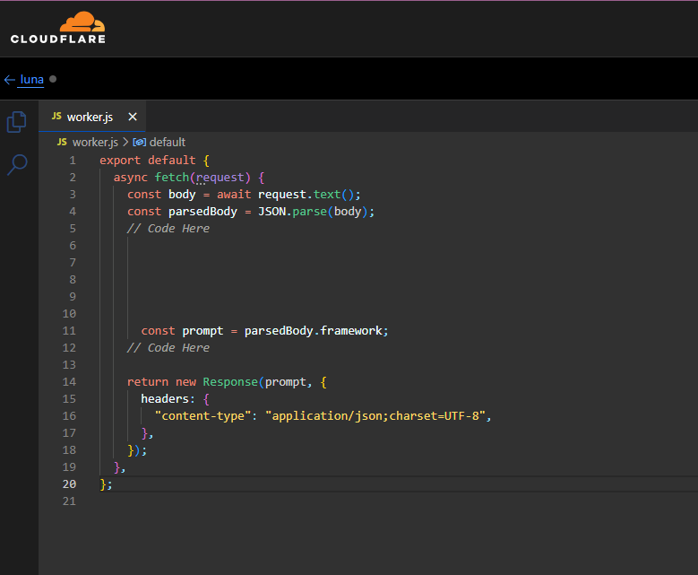The height and width of the screenshot is (575, 698).
Task: Click the 'export default {' line
Action: (x=154, y=161)
